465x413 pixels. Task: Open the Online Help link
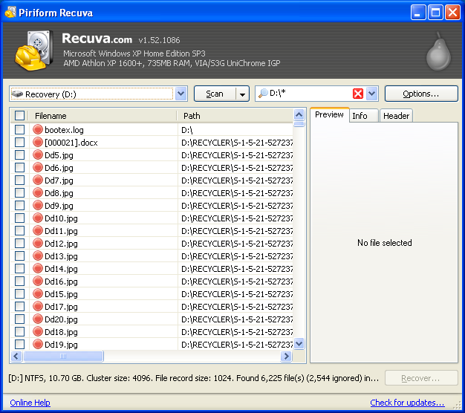coord(30,403)
